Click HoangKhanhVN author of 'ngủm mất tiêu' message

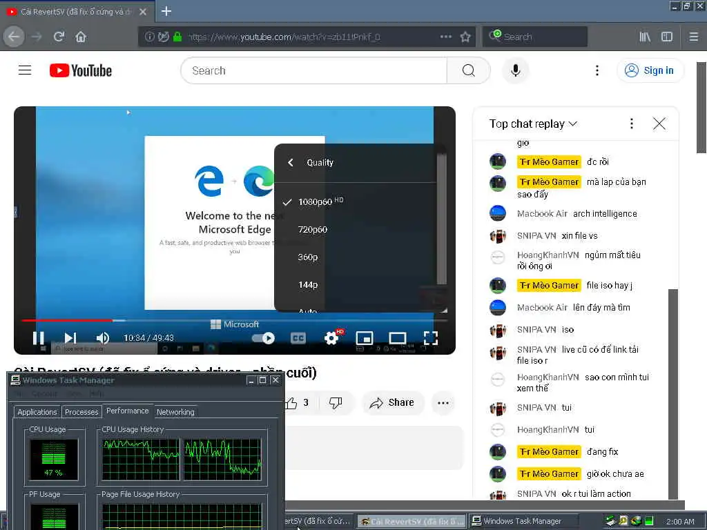coord(548,255)
